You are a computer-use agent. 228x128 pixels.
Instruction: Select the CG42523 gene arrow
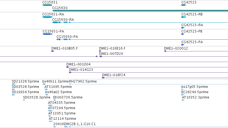point(184,5)
